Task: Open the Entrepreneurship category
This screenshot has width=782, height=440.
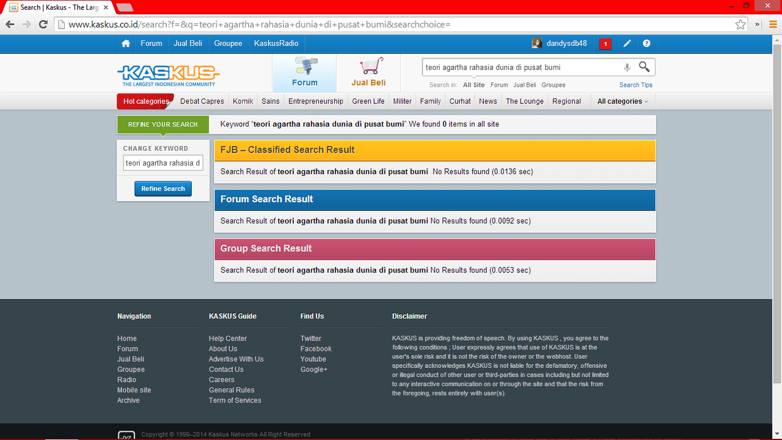Action: click(316, 101)
